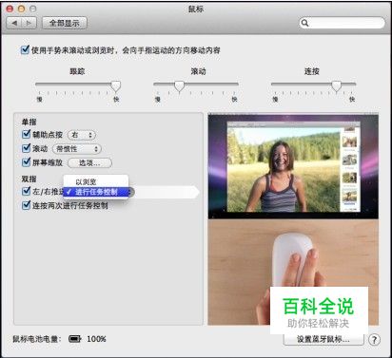
Task: Click the 100% battery percentage text
Action: (96, 339)
